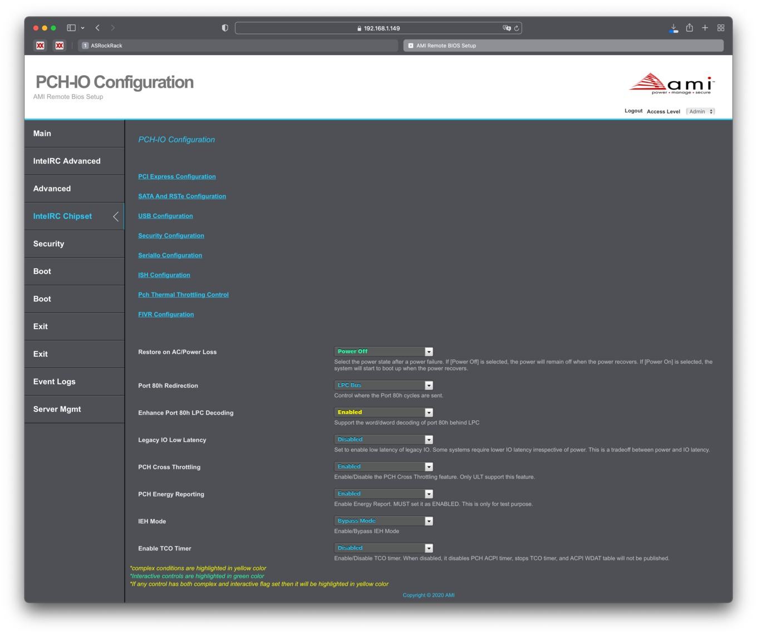
Task: Open the sidebar options chevron
Action: pyautogui.click(x=83, y=28)
